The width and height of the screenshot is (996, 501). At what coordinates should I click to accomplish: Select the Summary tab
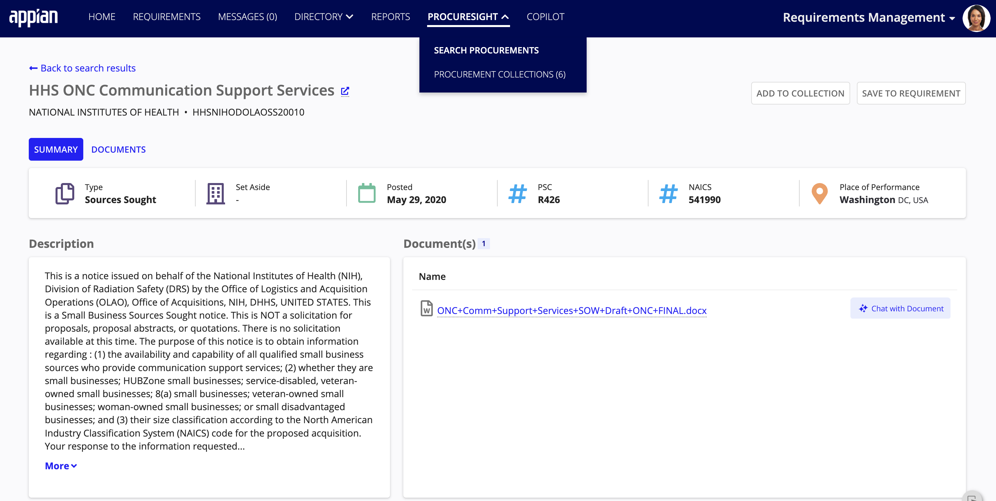tap(56, 149)
